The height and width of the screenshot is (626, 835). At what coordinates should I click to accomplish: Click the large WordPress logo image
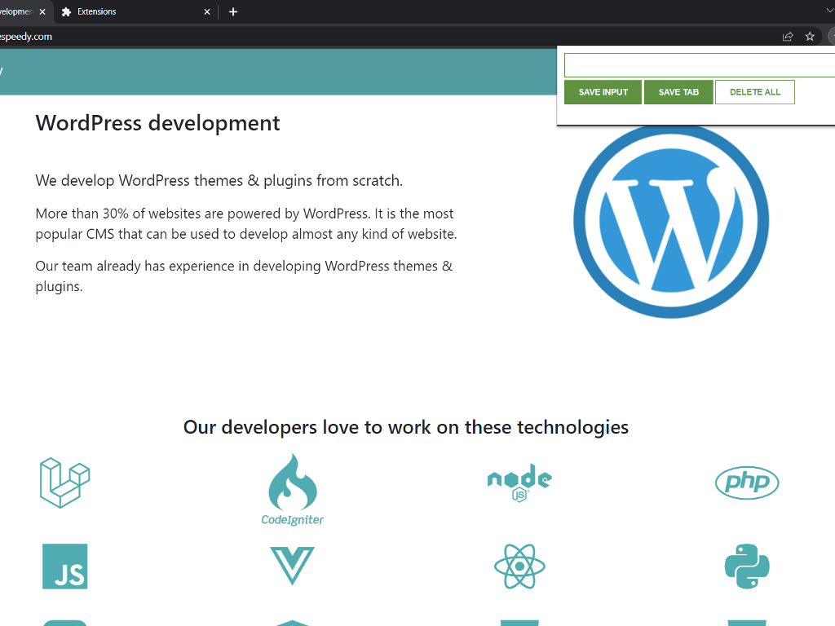(x=671, y=221)
